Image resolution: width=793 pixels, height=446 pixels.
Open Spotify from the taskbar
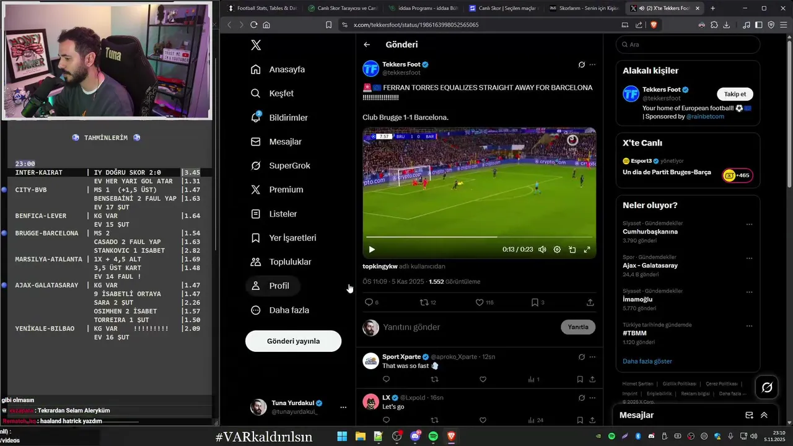[433, 437]
